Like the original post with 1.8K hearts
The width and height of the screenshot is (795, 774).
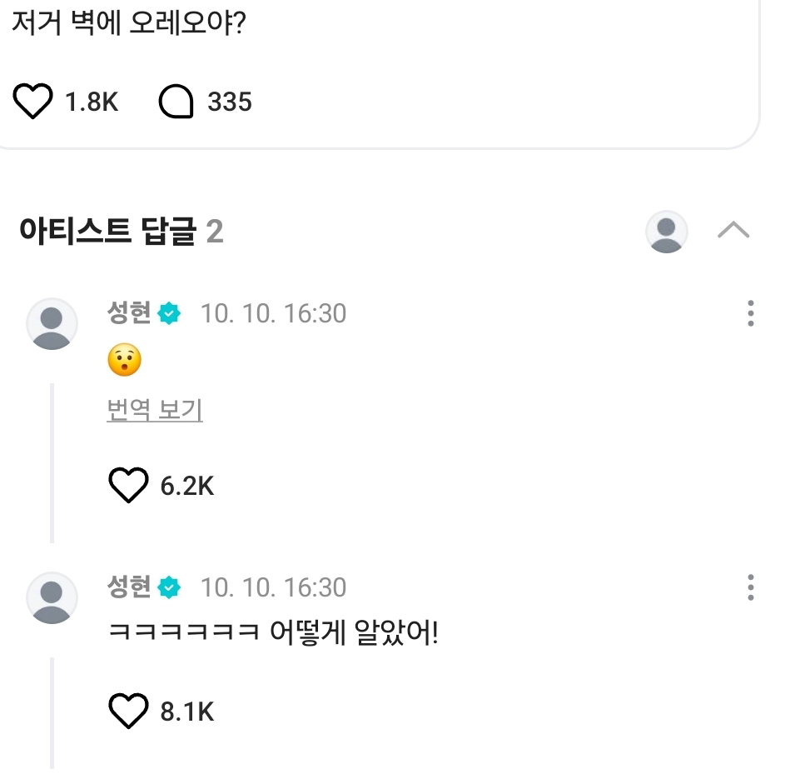[x=32, y=101]
